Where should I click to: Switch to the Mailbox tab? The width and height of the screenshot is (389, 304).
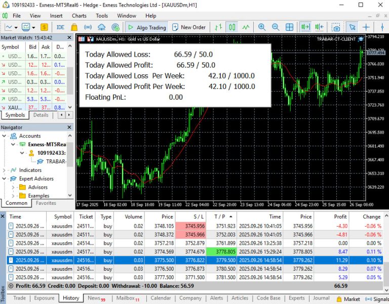[x=125, y=298]
